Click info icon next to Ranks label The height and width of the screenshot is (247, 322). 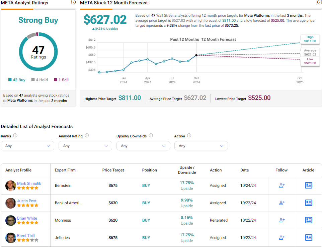coord(15,136)
